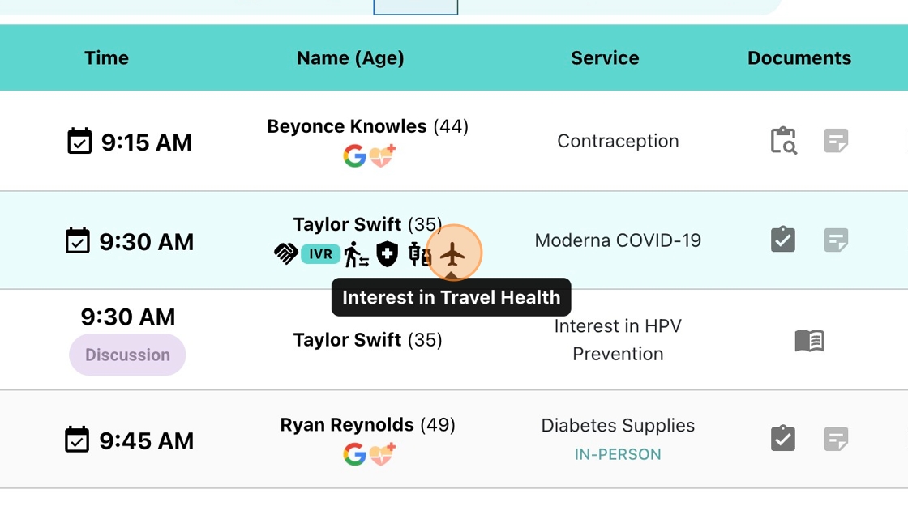Viewport: 908px width, 506px height.
Task: Open completed clipboard for Diabetes Supplies row
Action: (x=783, y=439)
